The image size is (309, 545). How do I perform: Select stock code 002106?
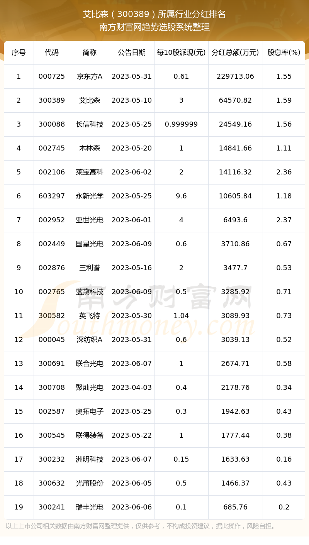point(52,172)
